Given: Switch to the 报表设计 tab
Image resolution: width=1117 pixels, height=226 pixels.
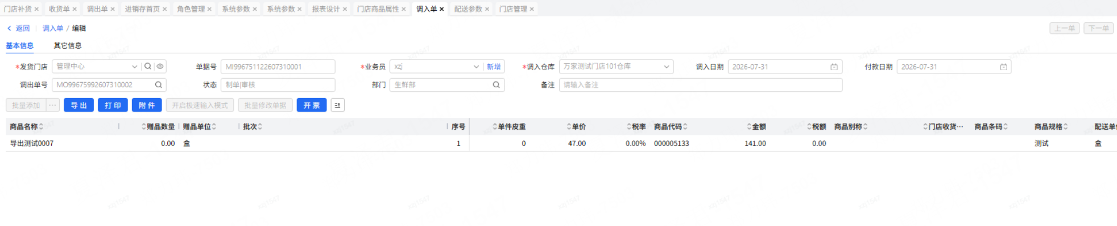Looking at the screenshot, I should pyautogui.click(x=326, y=9).
